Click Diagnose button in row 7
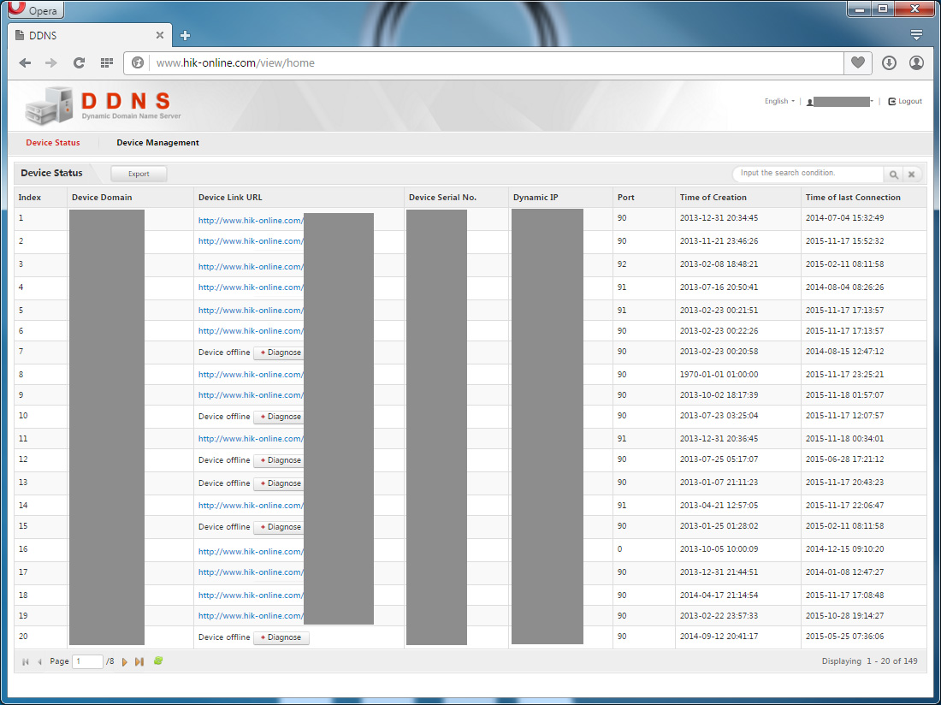Viewport: 941px width, 705px height. pyautogui.click(x=280, y=352)
